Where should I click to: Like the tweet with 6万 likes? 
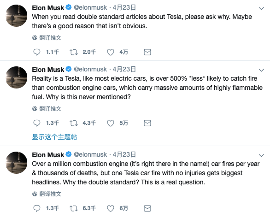click(111, 208)
